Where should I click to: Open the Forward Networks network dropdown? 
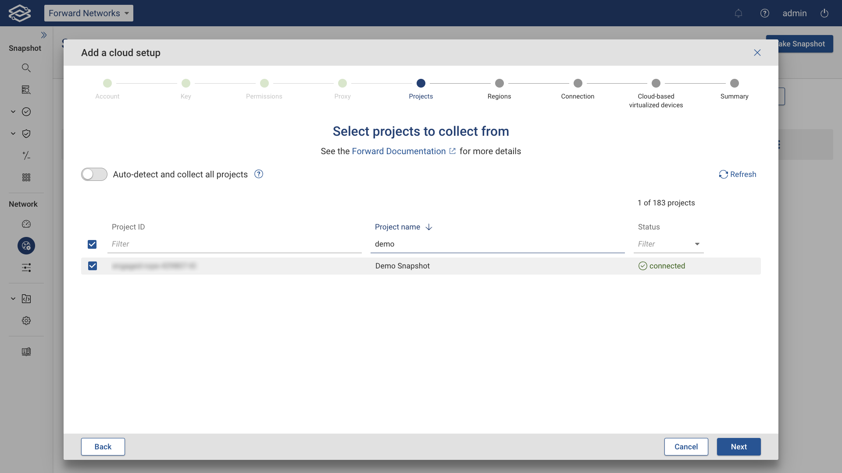click(89, 13)
